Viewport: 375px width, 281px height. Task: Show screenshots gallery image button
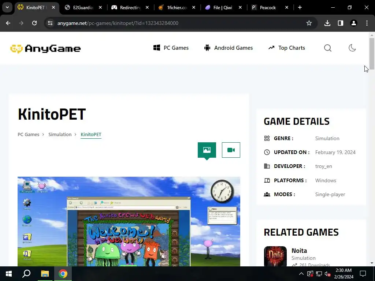point(207,150)
